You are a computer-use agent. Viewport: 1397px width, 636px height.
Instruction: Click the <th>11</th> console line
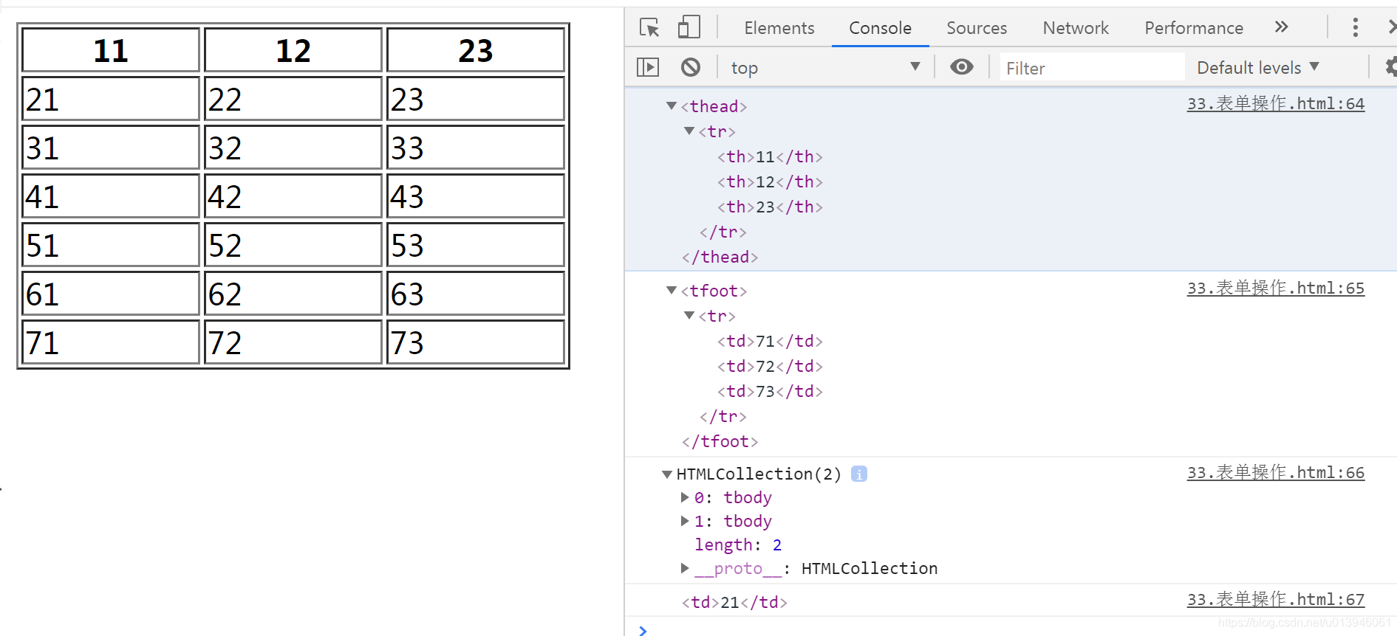click(x=770, y=156)
